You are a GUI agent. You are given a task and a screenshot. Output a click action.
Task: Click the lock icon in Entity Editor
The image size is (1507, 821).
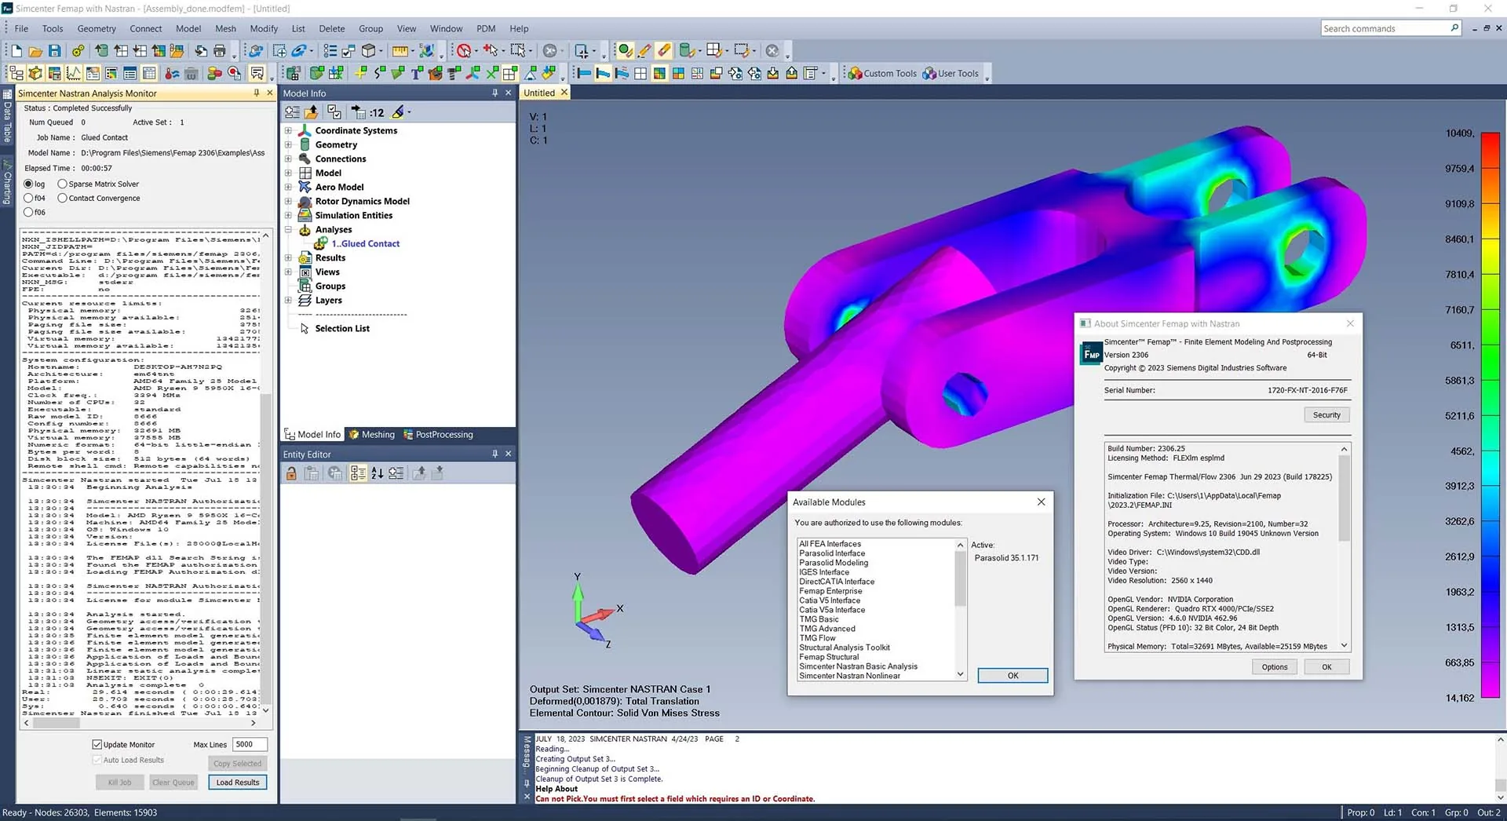pos(291,473)
